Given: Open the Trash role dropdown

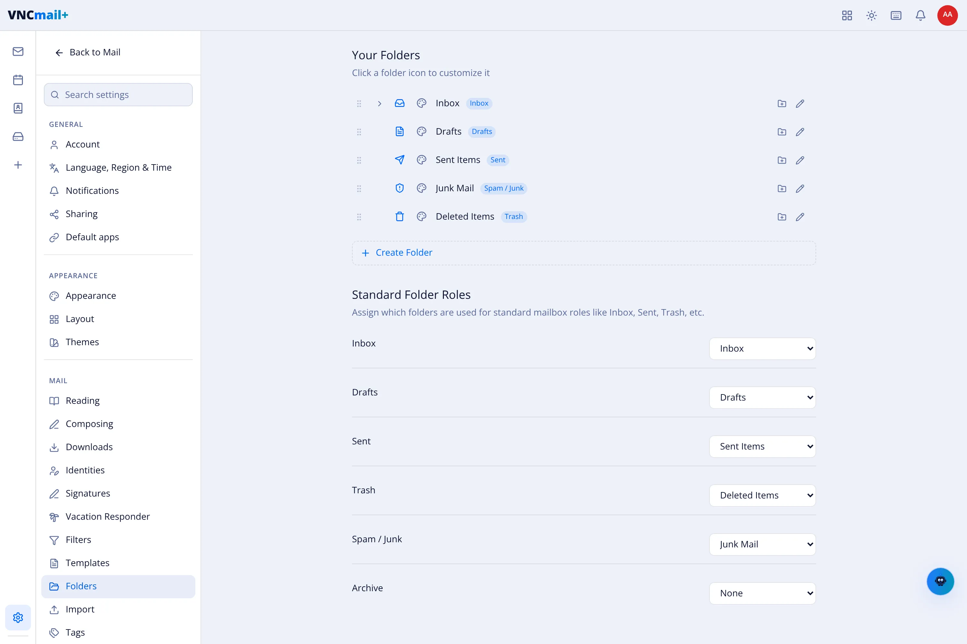Looking at the screenshot, I should pyautogui.click(x=762, y=495).
